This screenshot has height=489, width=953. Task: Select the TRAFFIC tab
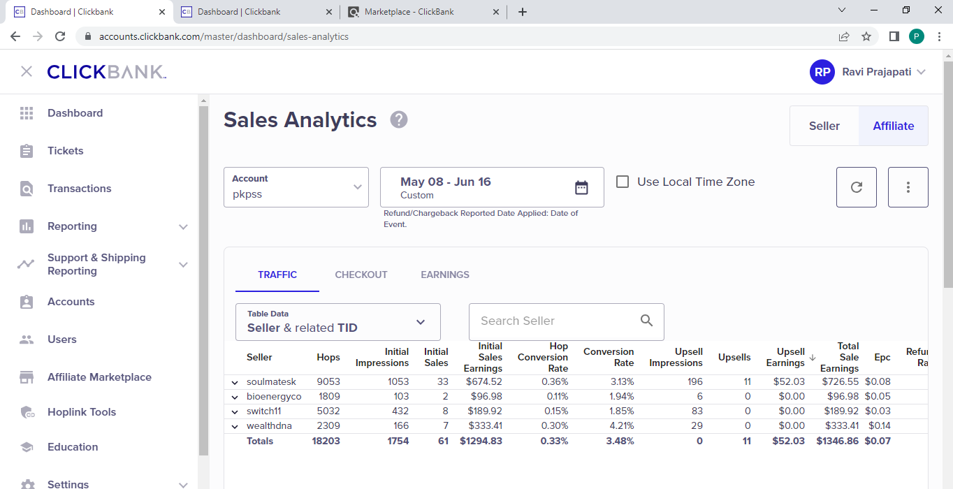(277, 275)
